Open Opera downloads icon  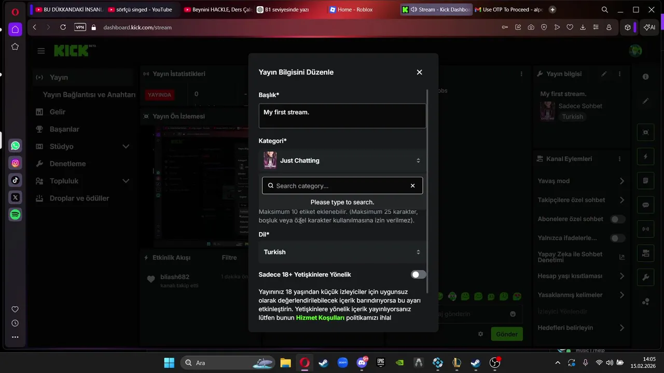pos(583,27)
